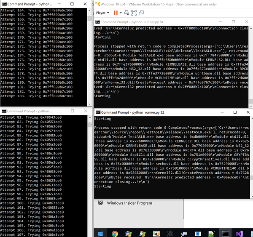Close the runner.py 32 Command Prompt
The image size is (253, 237).
(248, 112)
